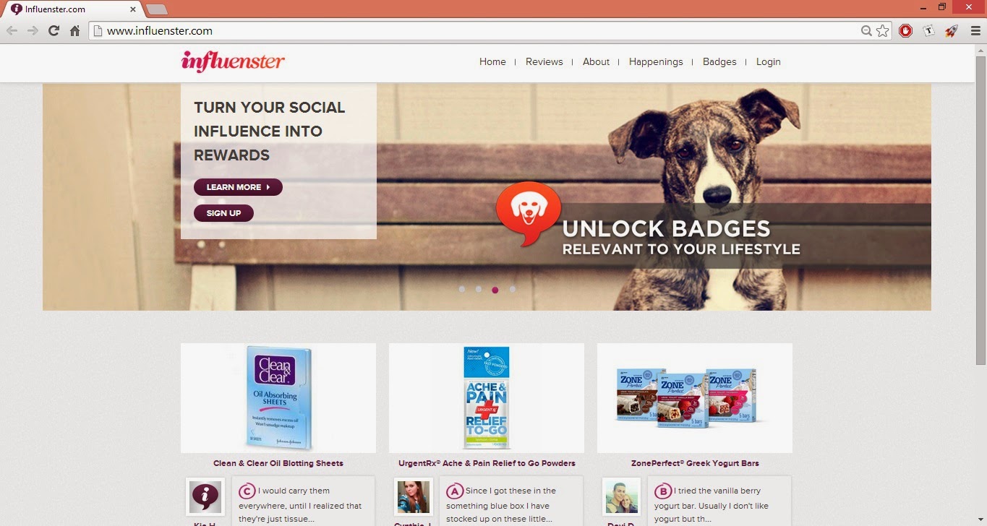The height and width of the screenshot is (526, 987).
Task: Open the Chrome hamburger menu
Action: 975,31
